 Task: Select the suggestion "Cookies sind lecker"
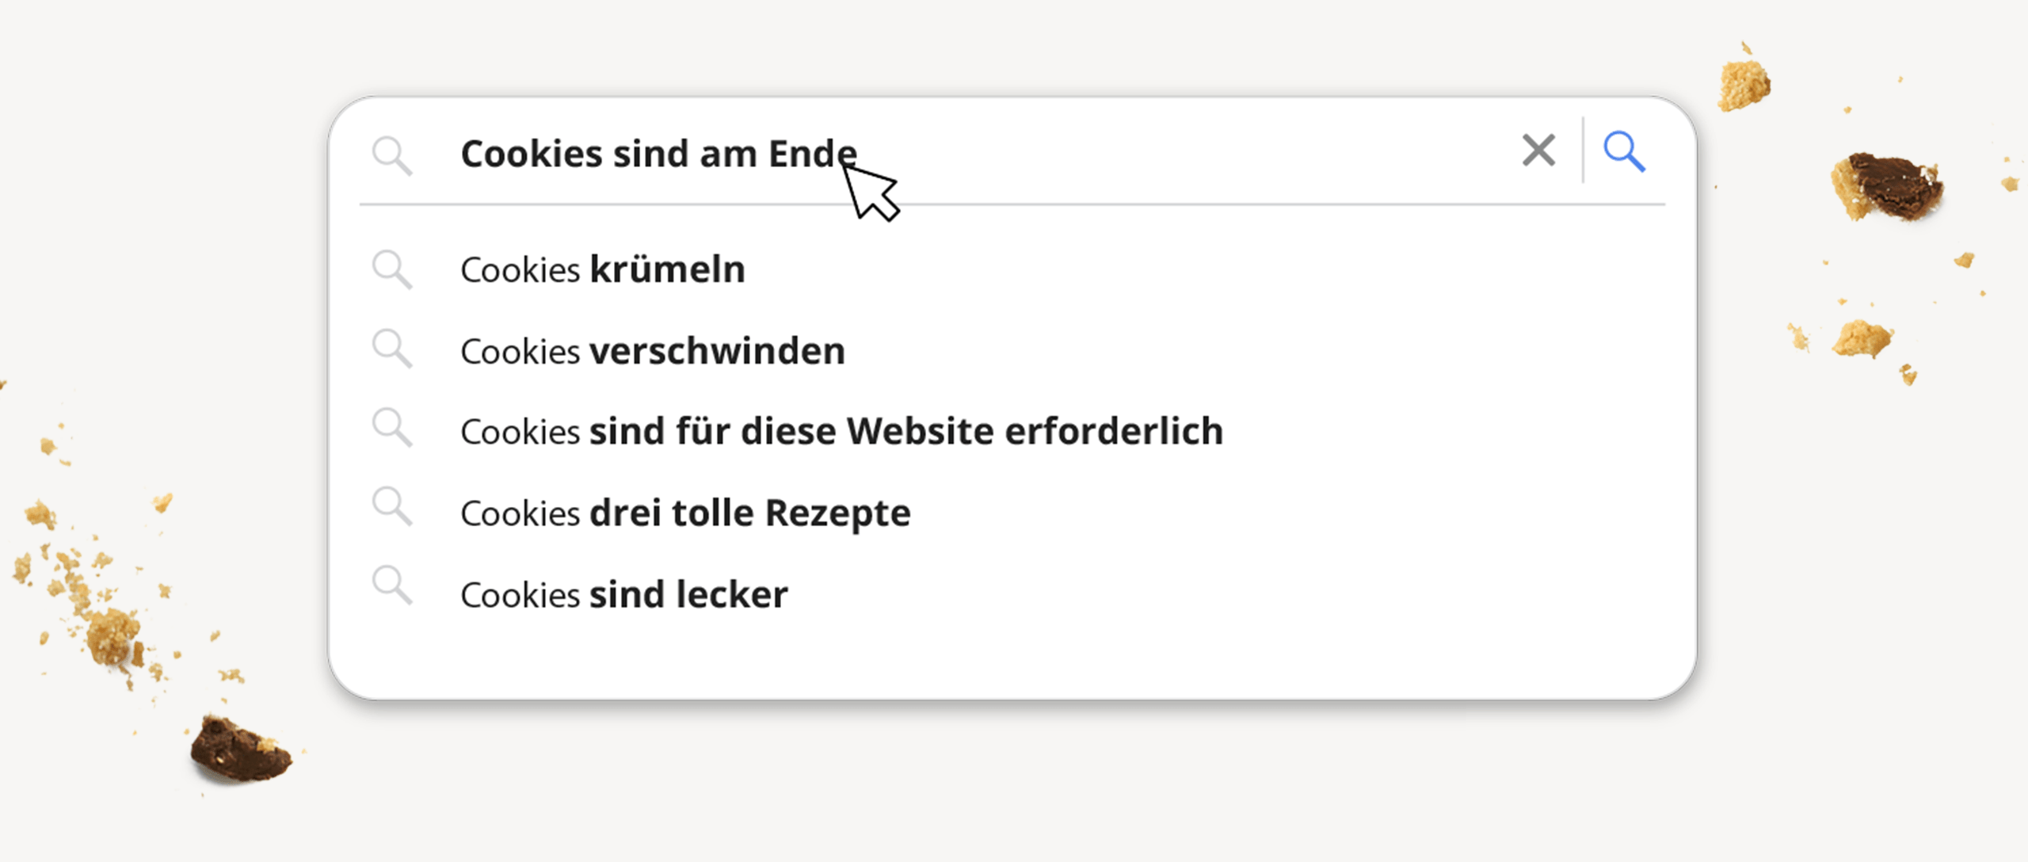coord(623,595)
